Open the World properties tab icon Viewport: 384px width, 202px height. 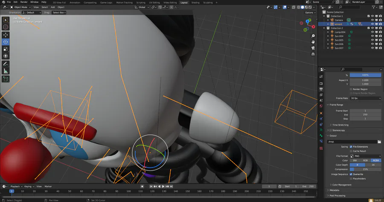point(321,106)
